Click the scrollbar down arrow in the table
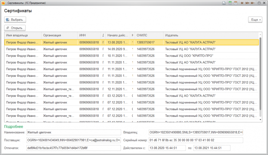The height and width of the screenshot is (155, 268). pos(260,120)
